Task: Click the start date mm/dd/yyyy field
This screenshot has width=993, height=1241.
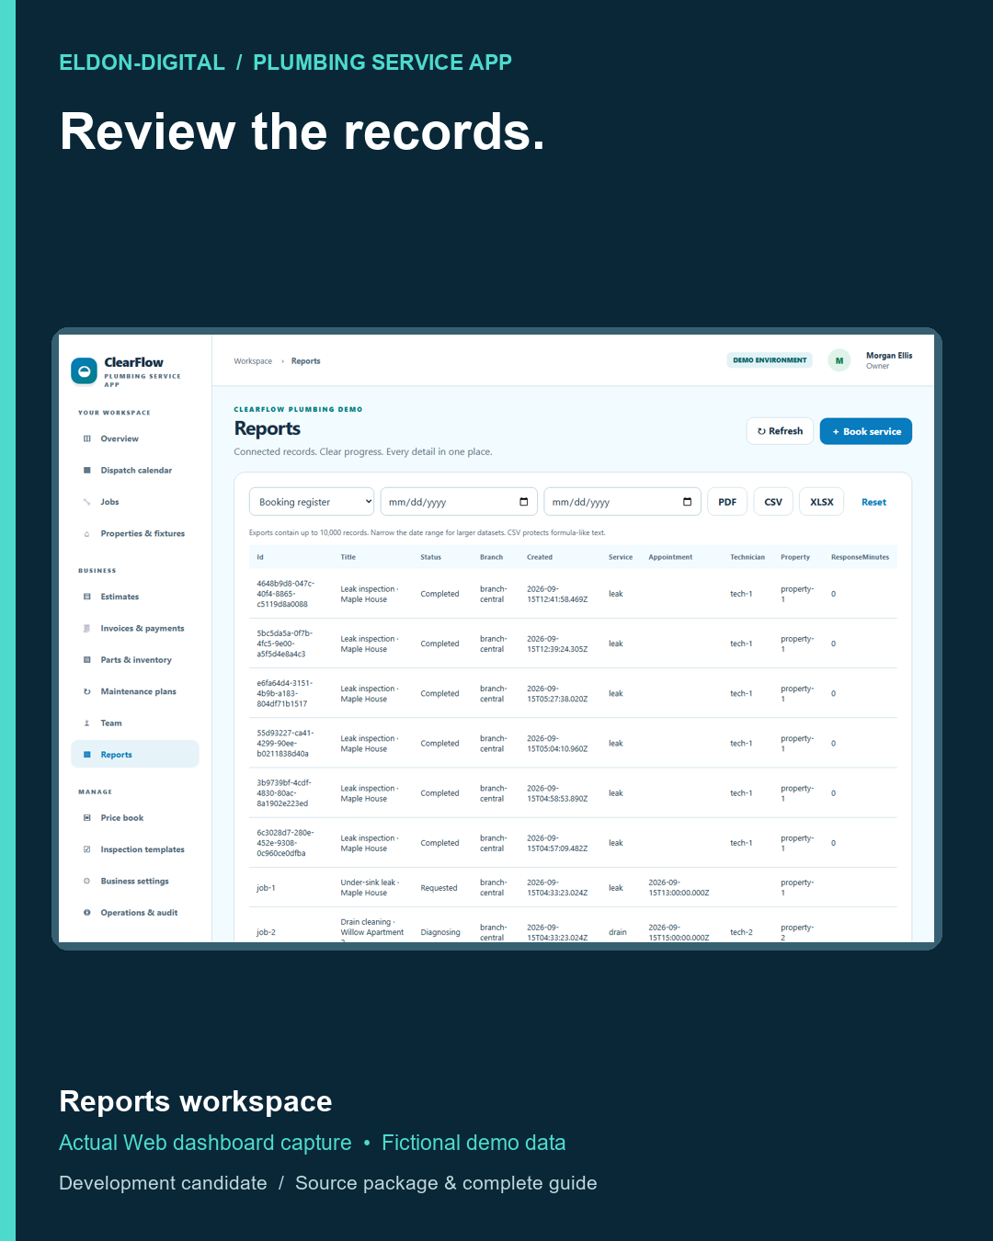Action: (459, 502)
